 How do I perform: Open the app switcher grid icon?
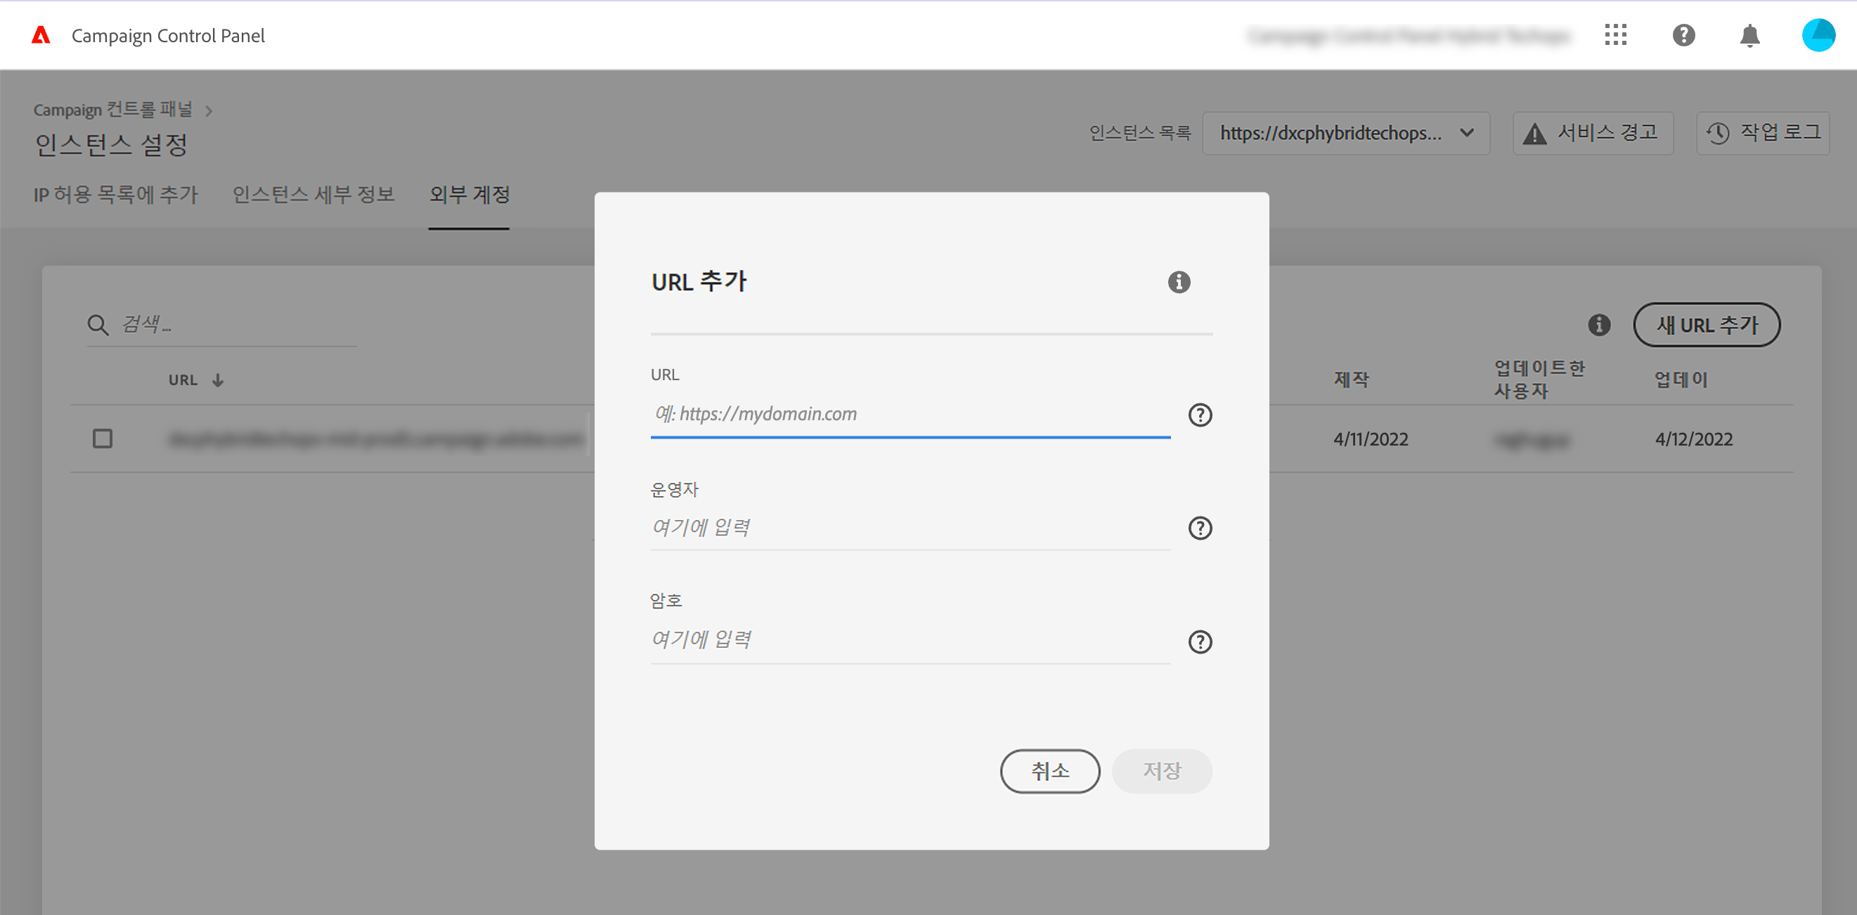point(1615,35)
